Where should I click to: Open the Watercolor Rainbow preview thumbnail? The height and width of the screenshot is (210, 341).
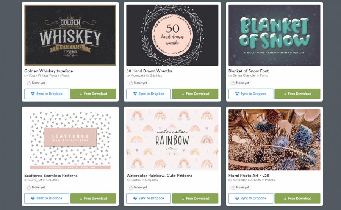(x=172, y=139)
